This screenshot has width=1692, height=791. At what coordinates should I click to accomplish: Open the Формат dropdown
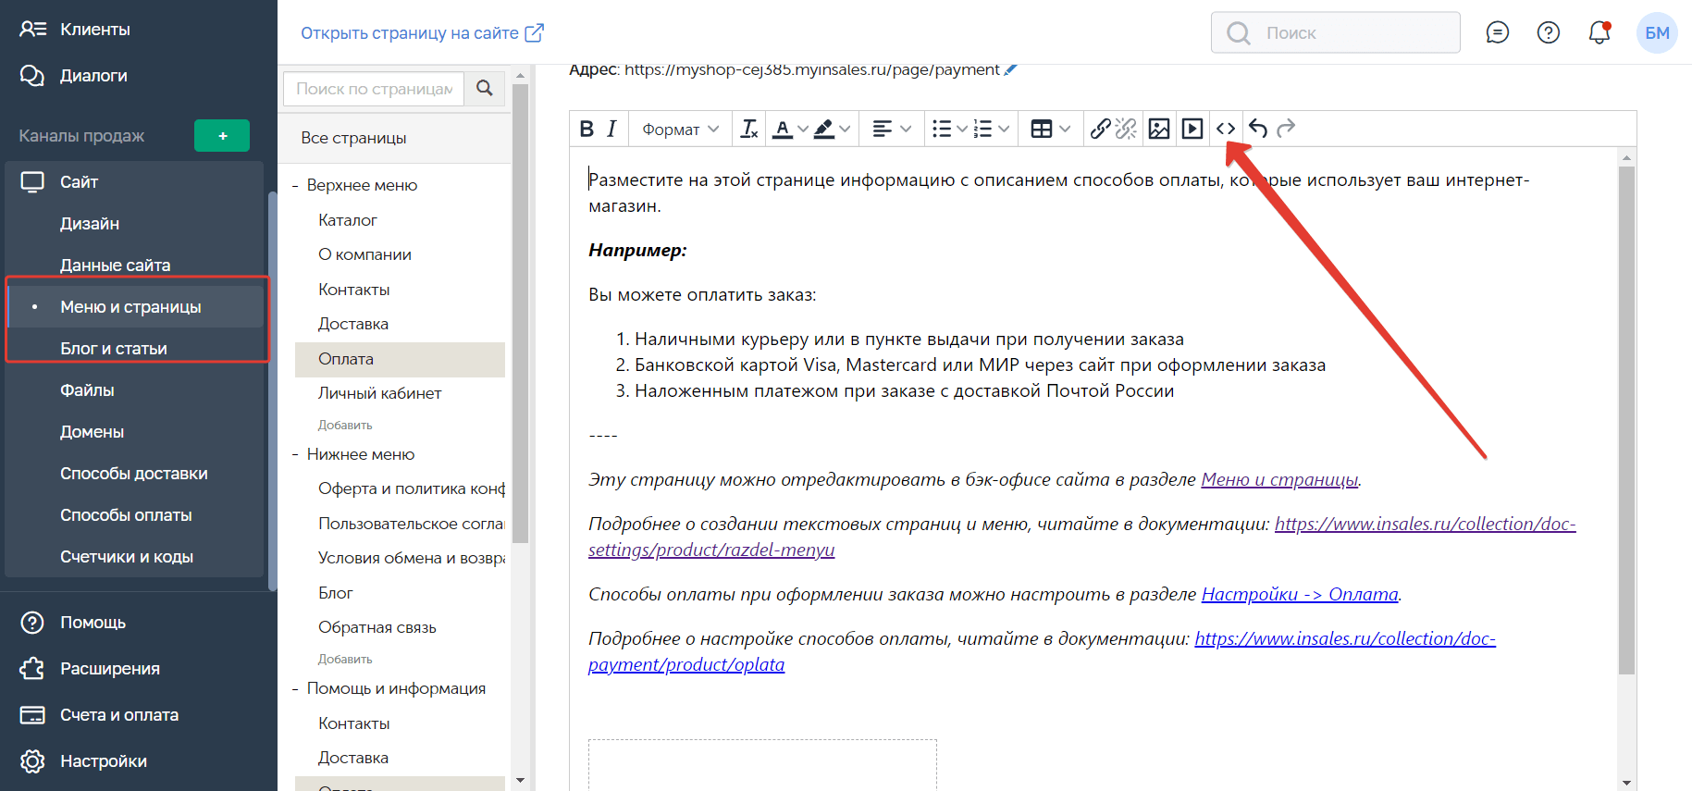[x=680, y=130]
